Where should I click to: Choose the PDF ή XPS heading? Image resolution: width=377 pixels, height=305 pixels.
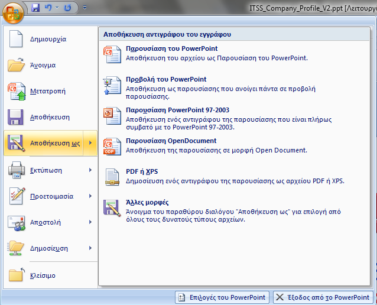pos(142,172)
